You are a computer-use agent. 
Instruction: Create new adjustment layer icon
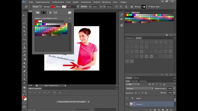tap(159, 110)
